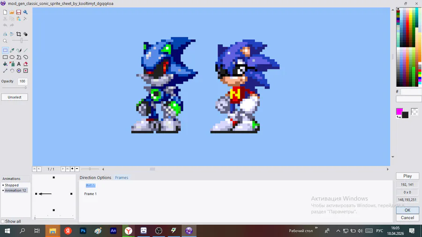This screenshot has height=237, width=422.
Task: Click the Opacity slider
Action: point(15,88)
